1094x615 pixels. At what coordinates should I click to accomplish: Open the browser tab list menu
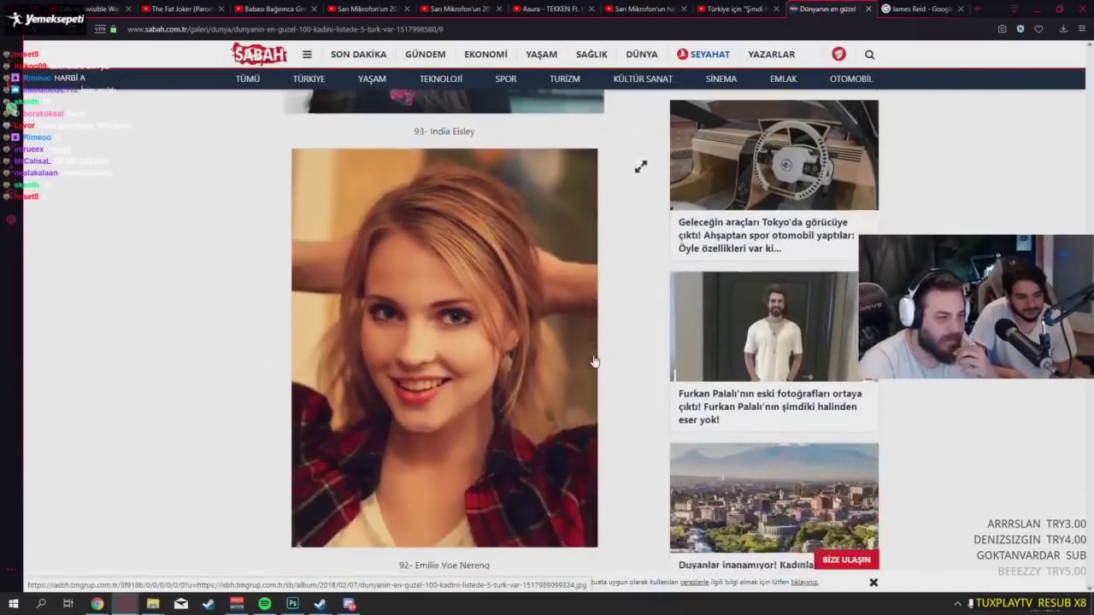pyautogui.click(x=1015, y=9)
